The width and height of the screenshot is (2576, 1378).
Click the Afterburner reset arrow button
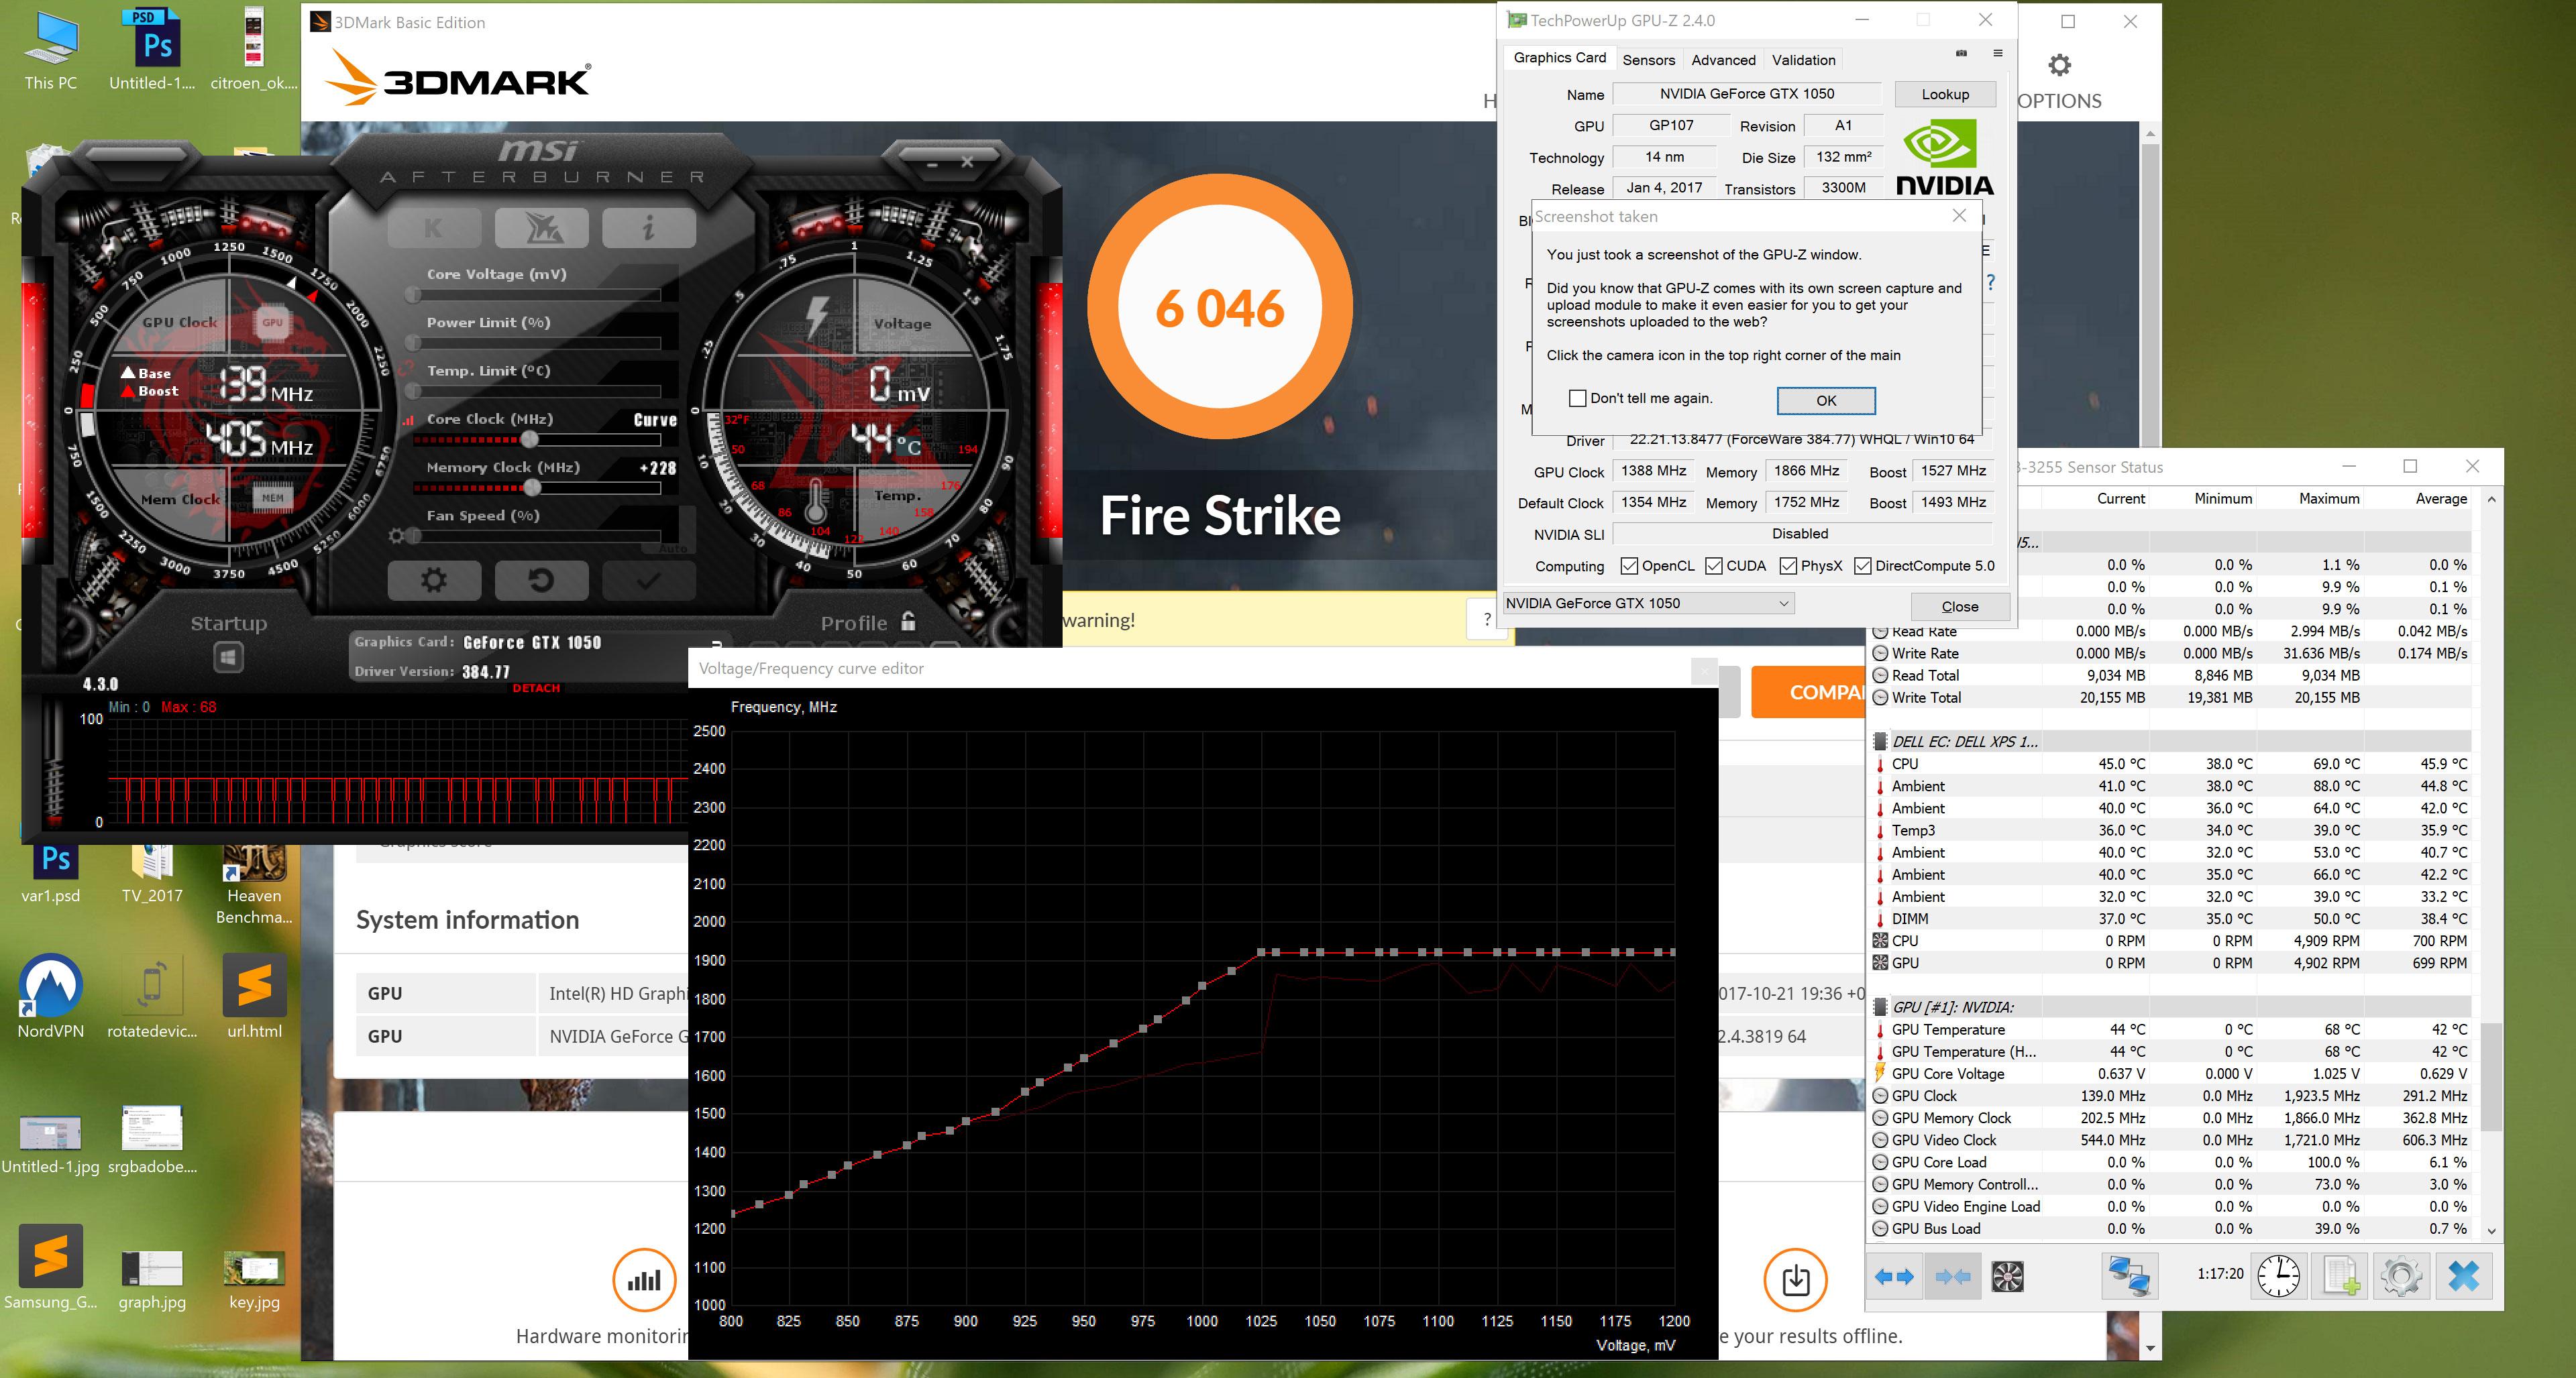[x=541, y=581]
